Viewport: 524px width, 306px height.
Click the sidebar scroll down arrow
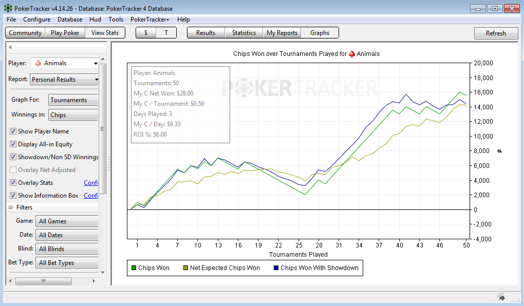(103, 272)
